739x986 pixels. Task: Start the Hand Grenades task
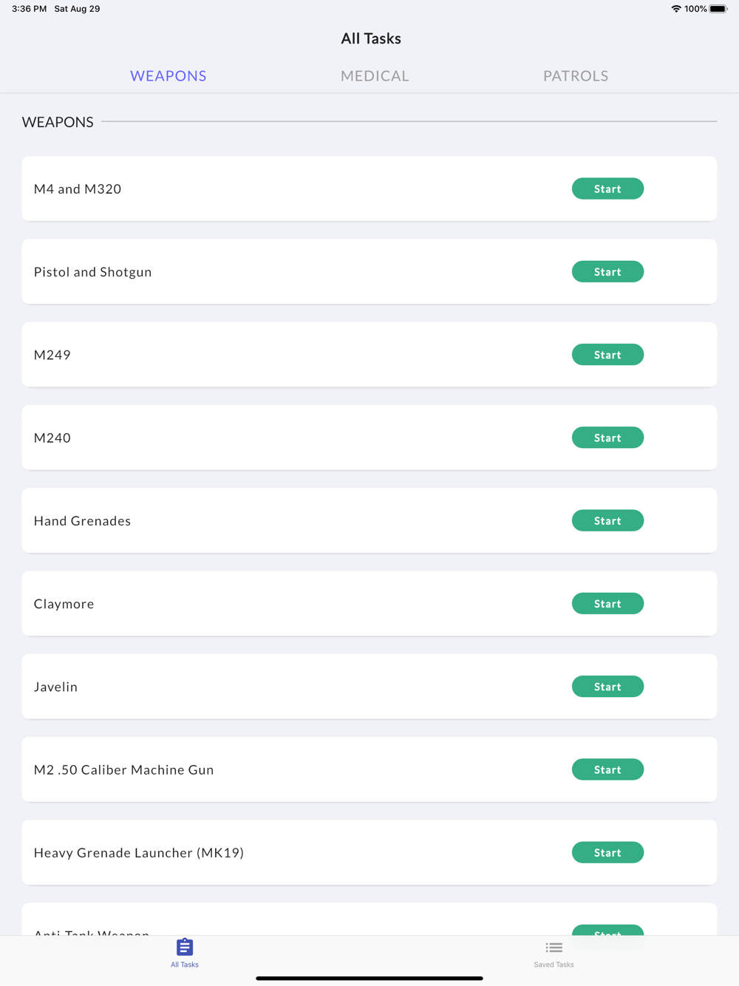(x=607, y=521)
